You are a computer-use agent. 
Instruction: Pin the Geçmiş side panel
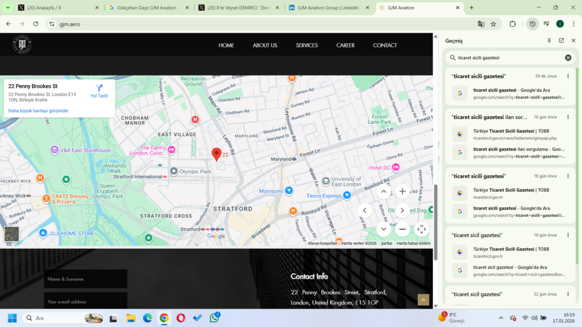click(x=549, y=41)
